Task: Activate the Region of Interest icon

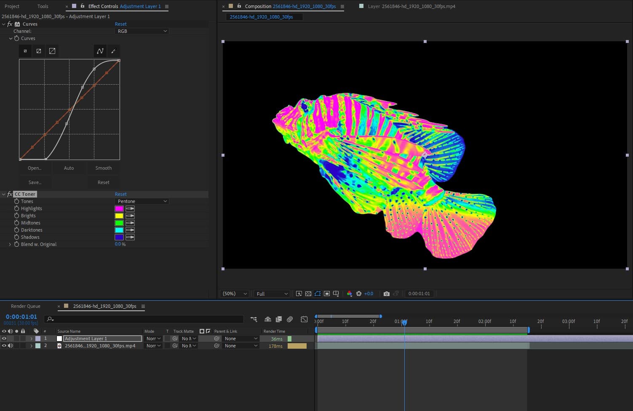Action: tap(327, 294)
